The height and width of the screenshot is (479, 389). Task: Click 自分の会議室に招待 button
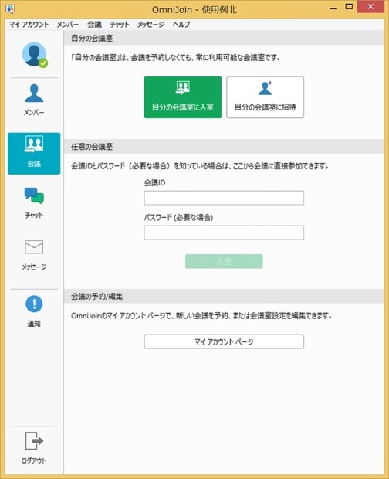tap(266, 97)
